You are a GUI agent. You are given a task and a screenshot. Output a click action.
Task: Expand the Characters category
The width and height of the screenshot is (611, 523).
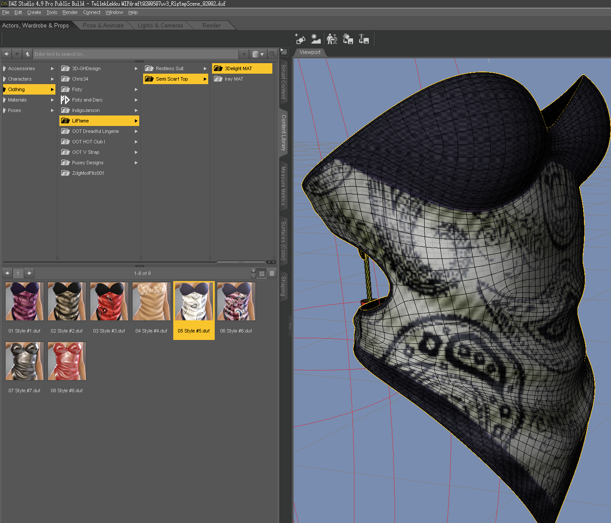pos(20,79)
